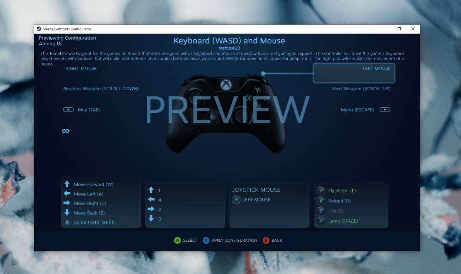Click the X button icon for Reload
The height and width of the screenshot is (274, 461).
320,201
